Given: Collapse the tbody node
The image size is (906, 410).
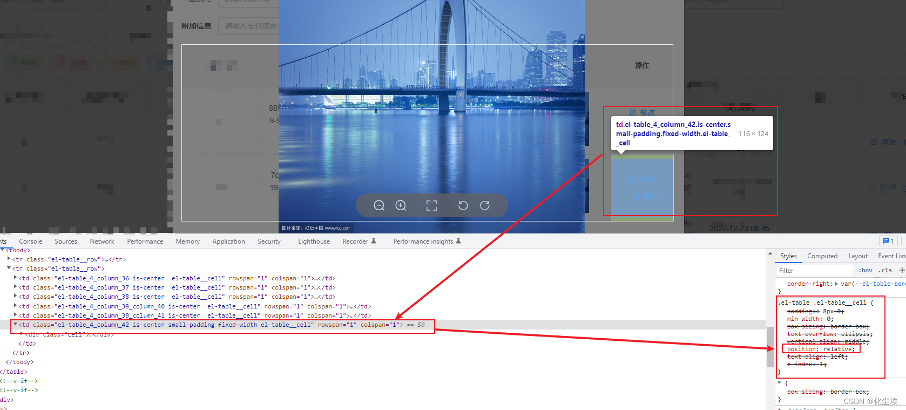Looking at the screenshot, I should point(3,250).
